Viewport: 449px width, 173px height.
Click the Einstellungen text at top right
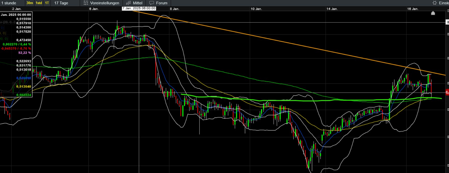coord(444,3)
